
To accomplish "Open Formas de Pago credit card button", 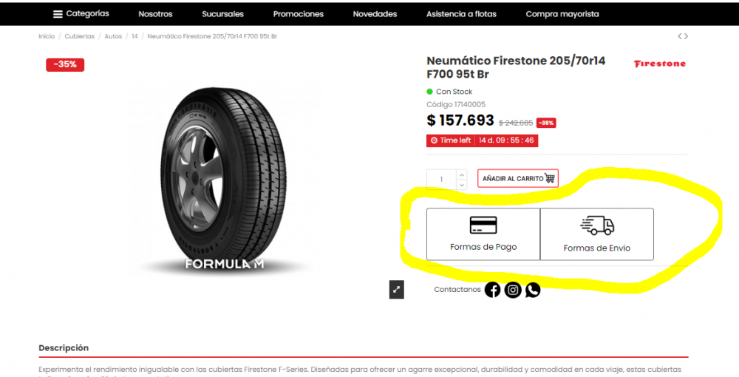I will click(x=483, y=234).
